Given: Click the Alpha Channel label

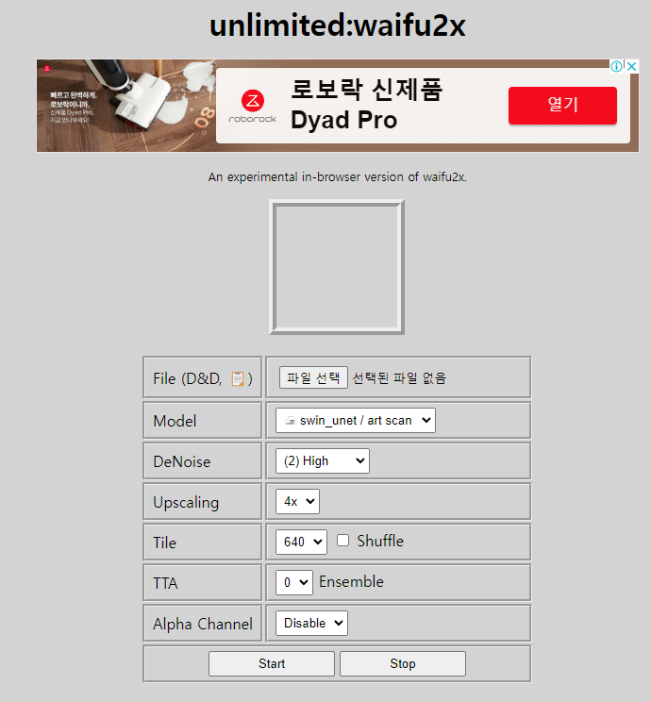Looking at the screenshot, I should pyautogui.click(x=203, y=624).
